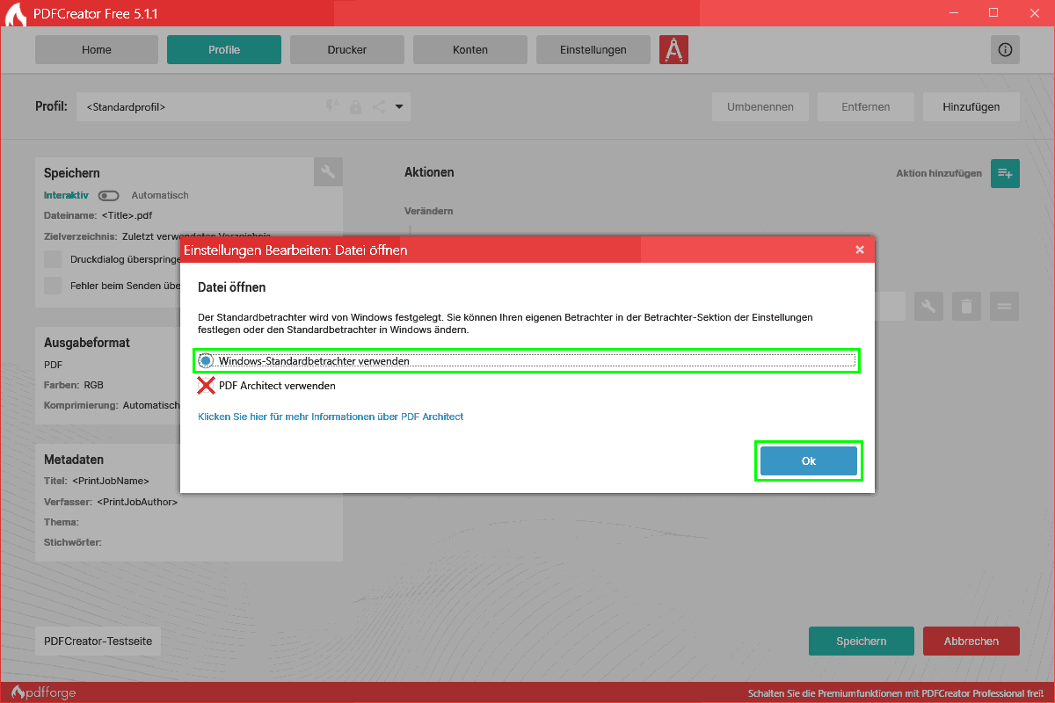This screenshot has width=1055, height=703.
Task: Click the PDF Architect icon in toolbar
Action: (x=673, y=50)
